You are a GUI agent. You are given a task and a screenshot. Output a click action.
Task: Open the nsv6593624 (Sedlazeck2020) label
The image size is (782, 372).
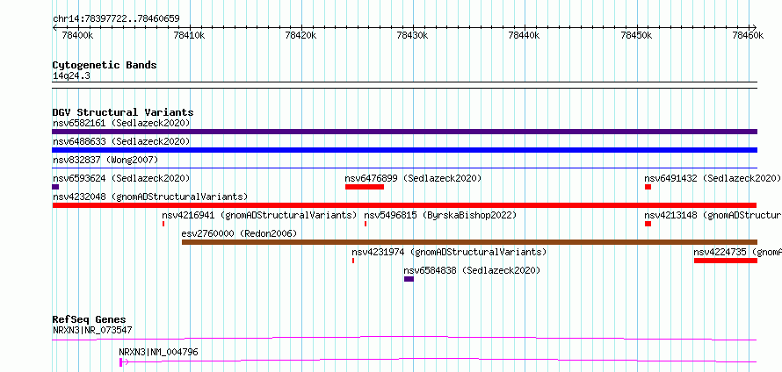[x=121, y=178]
